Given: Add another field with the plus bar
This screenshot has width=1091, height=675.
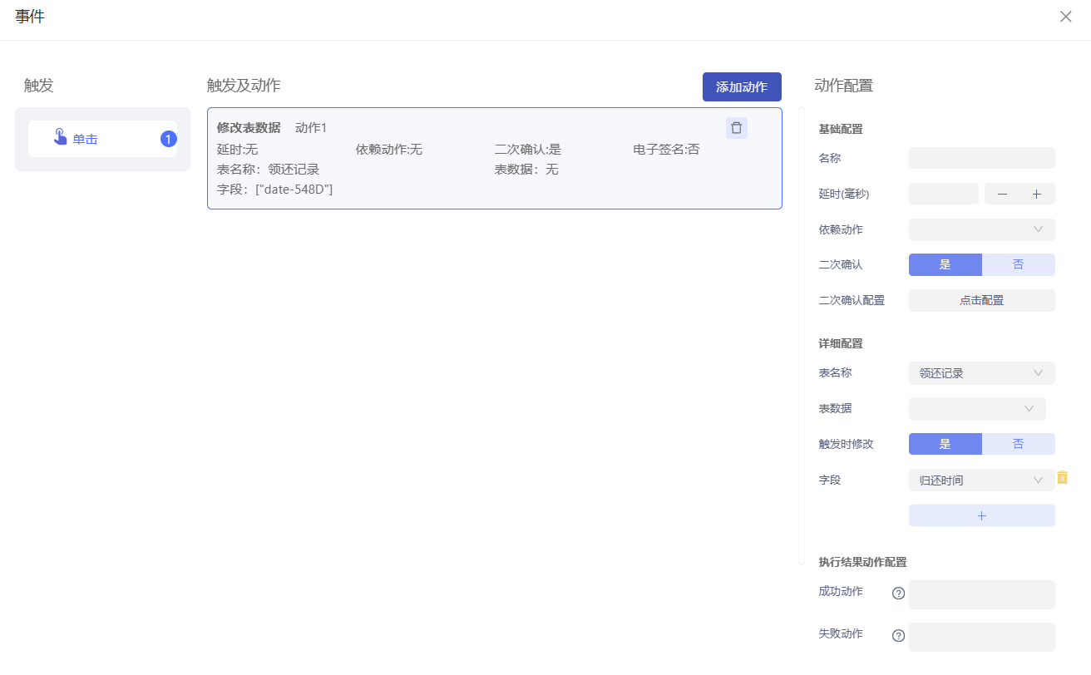Looking at the screenshot, I should click(982, 515).
